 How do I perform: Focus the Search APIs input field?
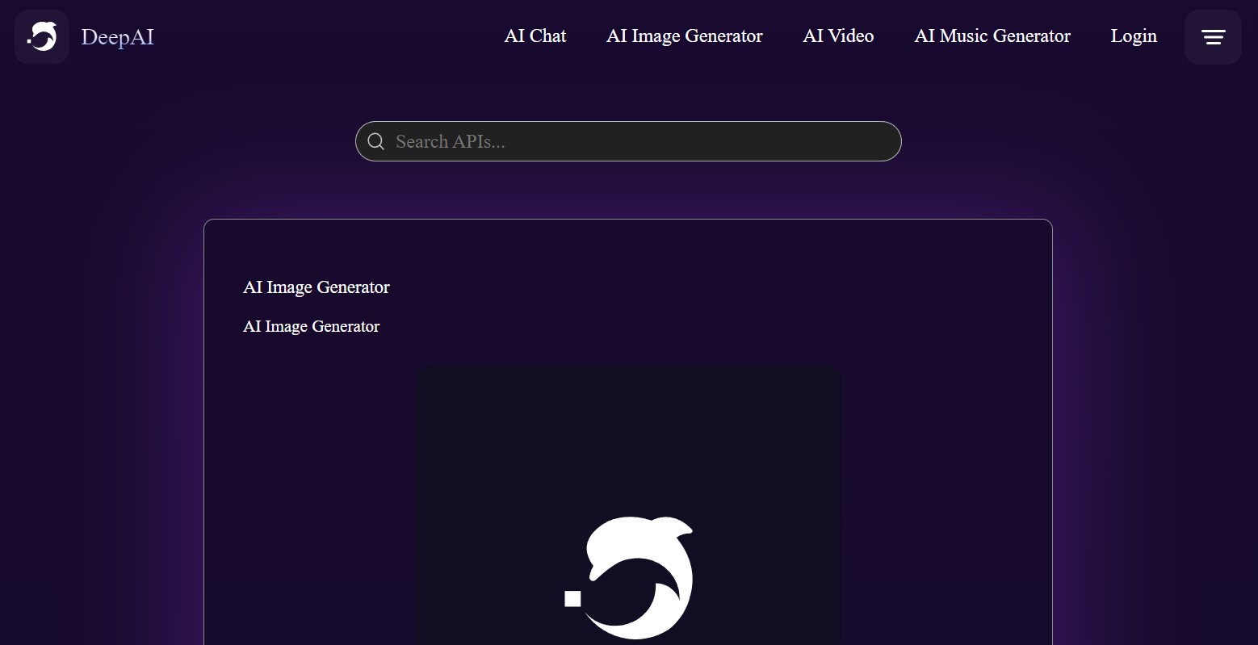[x=628, y=141]
